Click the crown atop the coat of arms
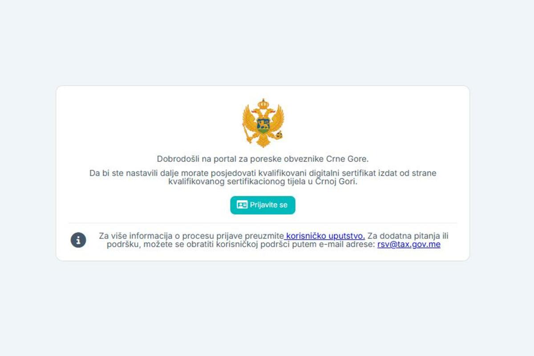534x356 pixels. click(x=263, y=105)
